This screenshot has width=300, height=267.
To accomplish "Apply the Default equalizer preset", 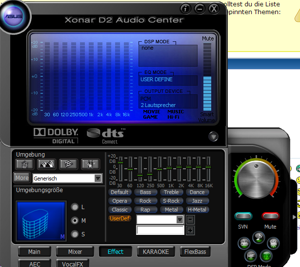I will [x=120, y=192].
